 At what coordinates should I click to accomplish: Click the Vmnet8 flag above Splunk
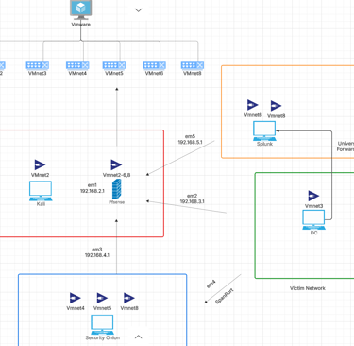[276, 106]
